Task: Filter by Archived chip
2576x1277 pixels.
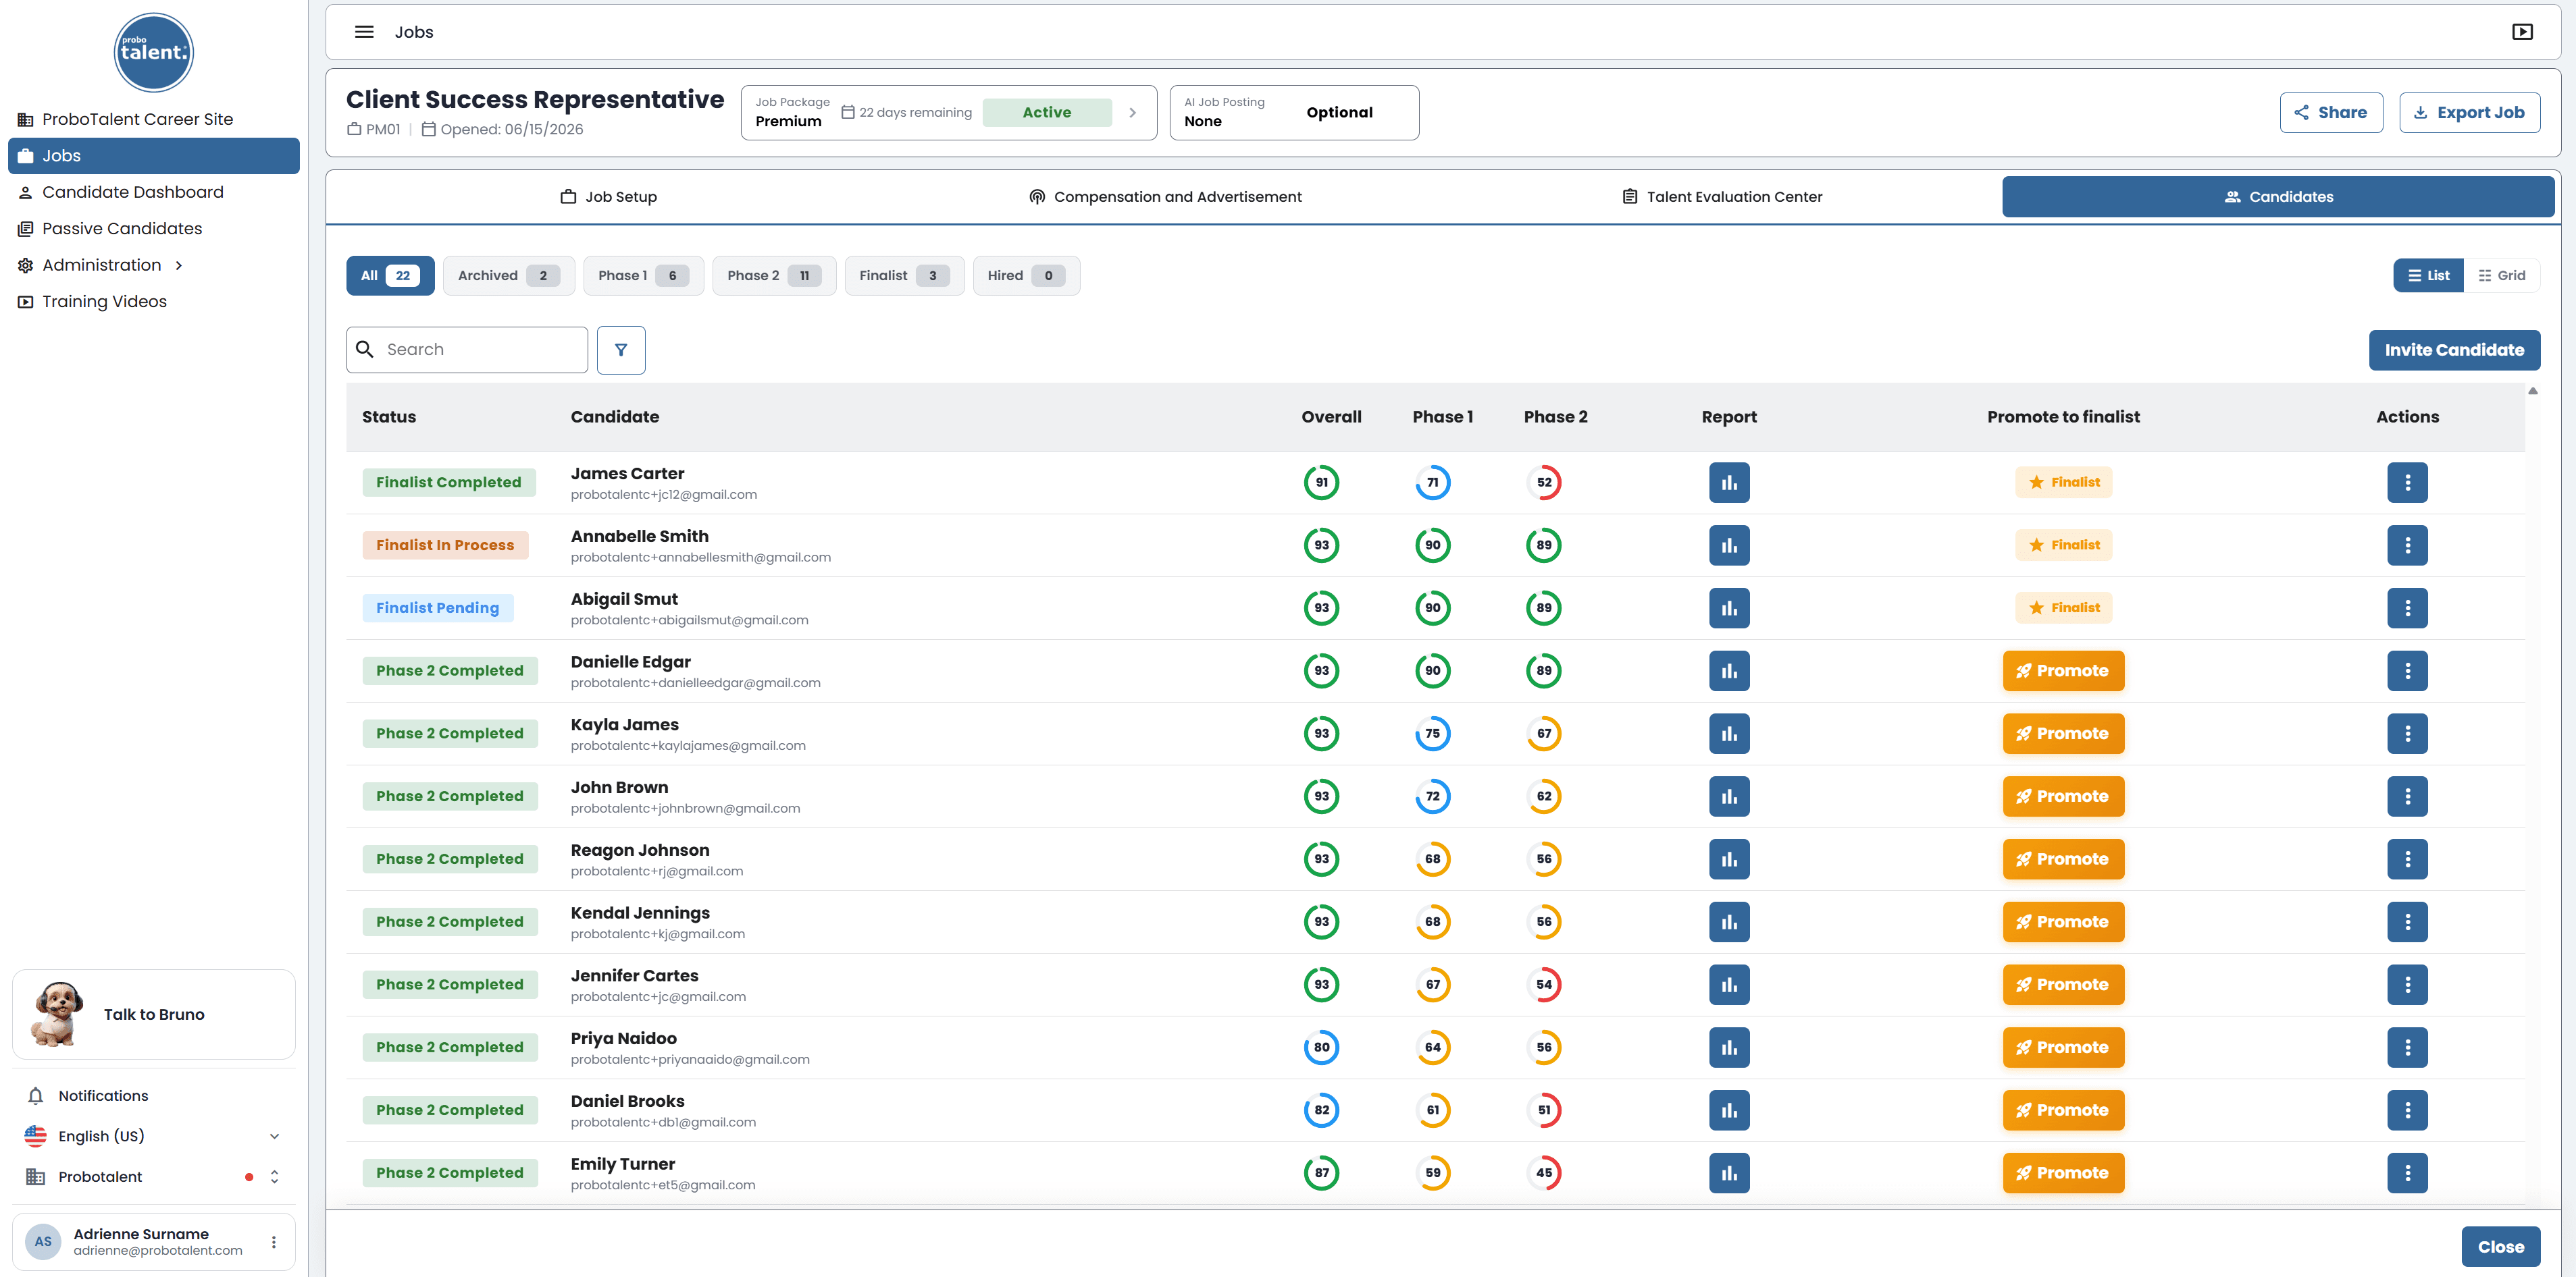Action: (x=508, y=276)
